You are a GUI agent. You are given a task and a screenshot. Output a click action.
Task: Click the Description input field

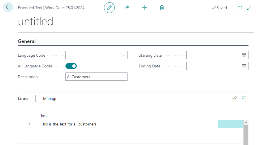pos(96,77)
